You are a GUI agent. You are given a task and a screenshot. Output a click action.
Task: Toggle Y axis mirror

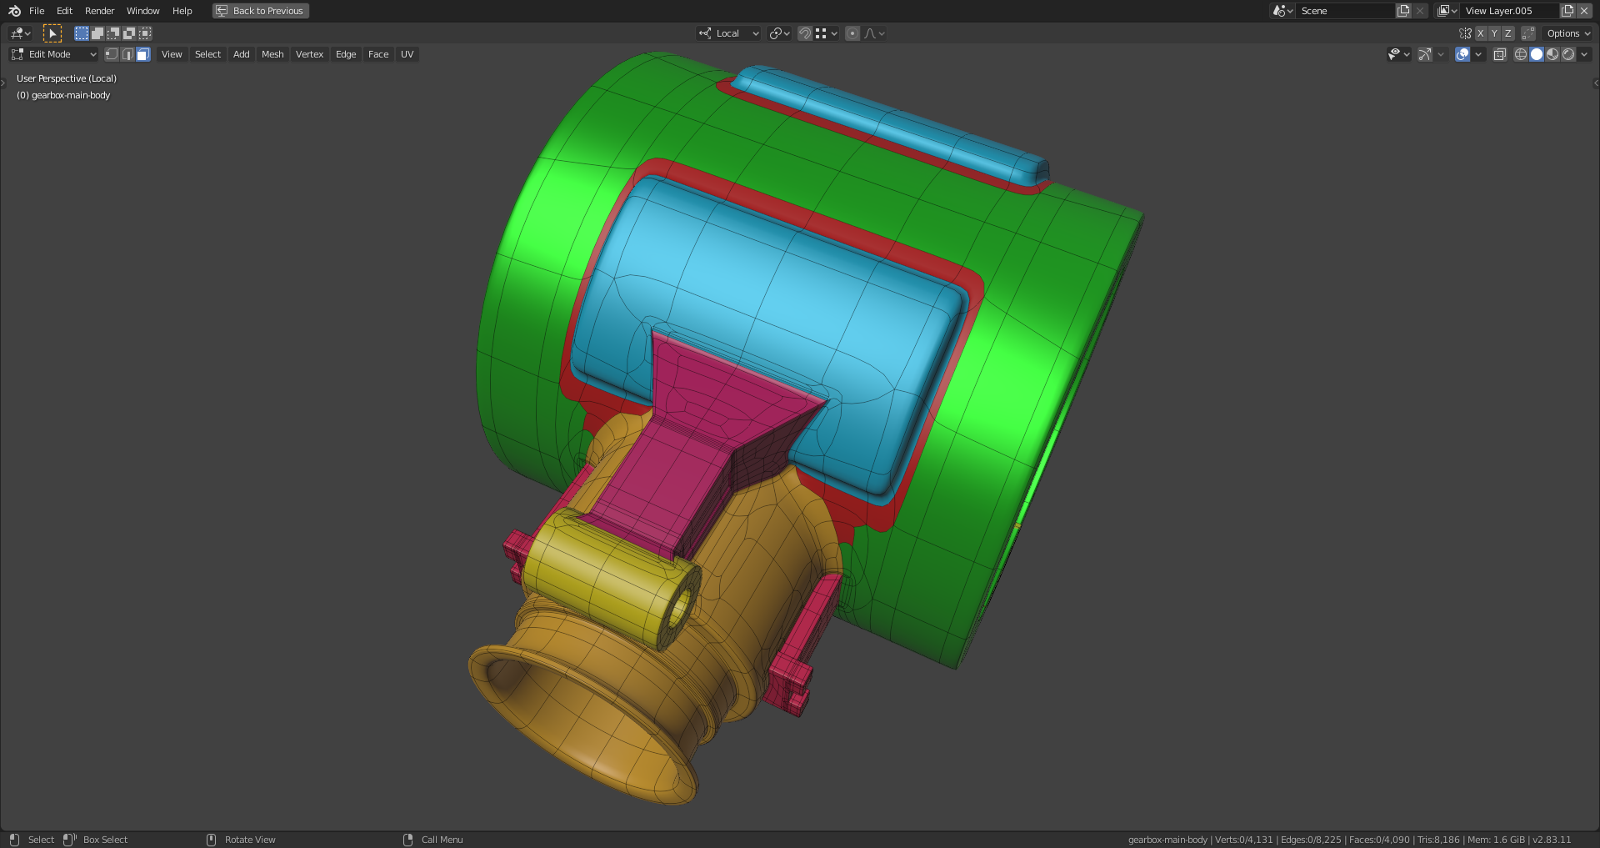click(x=1494, y=33)
